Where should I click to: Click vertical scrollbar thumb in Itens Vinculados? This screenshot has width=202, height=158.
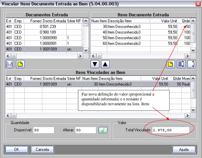(x=193, y=90)
